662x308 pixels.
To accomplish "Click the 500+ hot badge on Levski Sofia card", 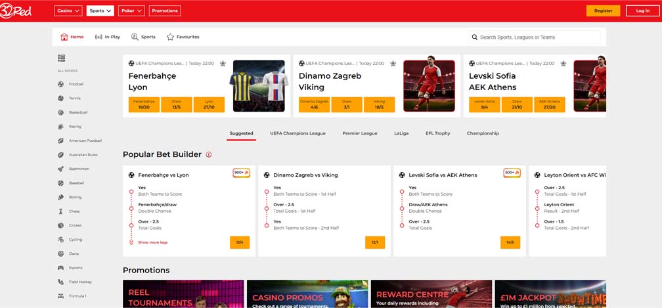I will (x=512, y=173).
